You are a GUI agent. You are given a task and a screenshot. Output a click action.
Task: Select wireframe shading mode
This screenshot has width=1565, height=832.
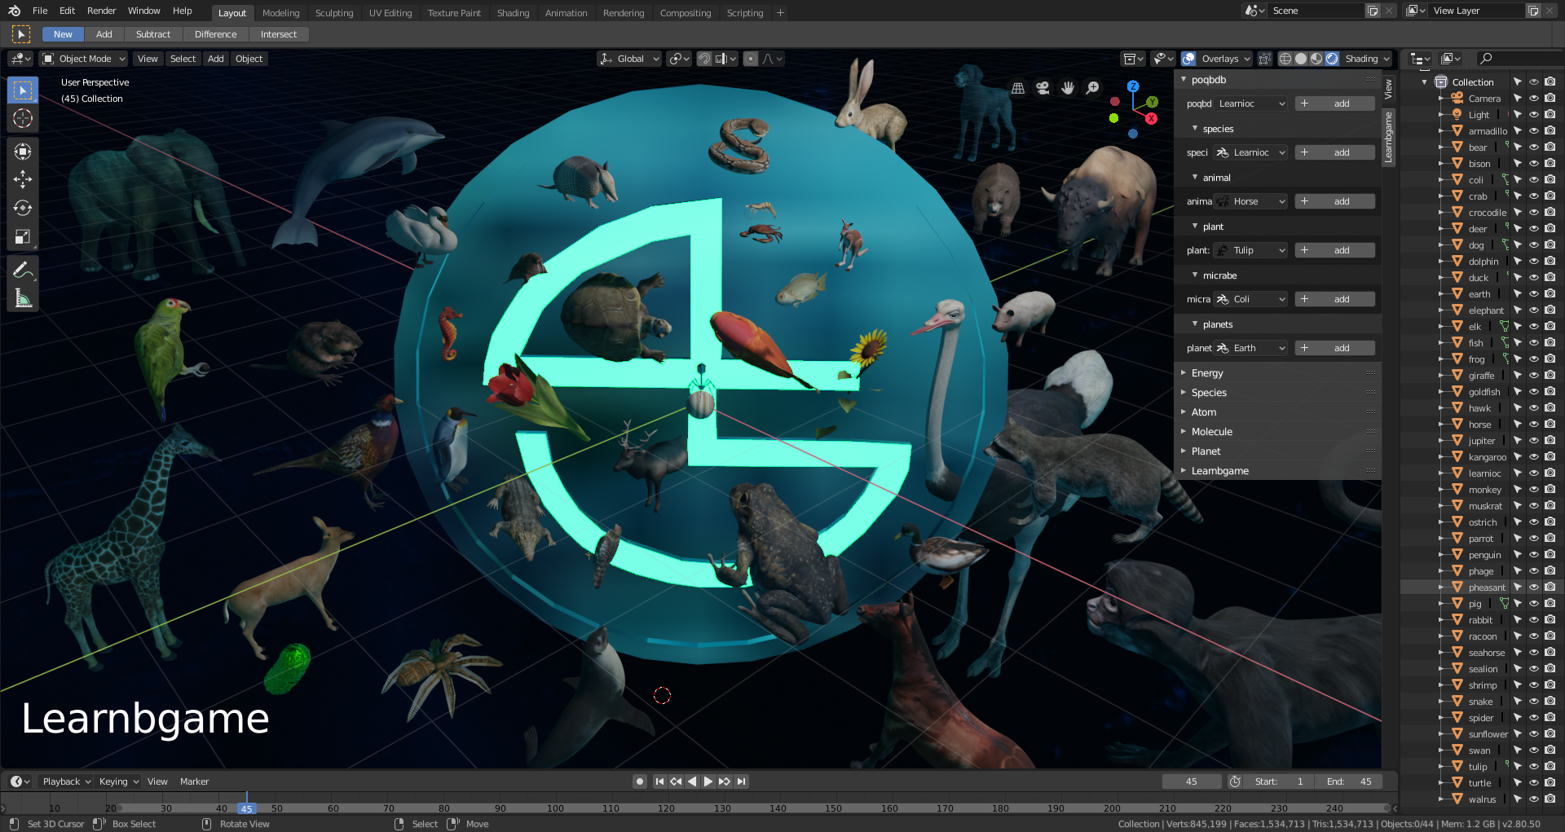[1285, 59]
